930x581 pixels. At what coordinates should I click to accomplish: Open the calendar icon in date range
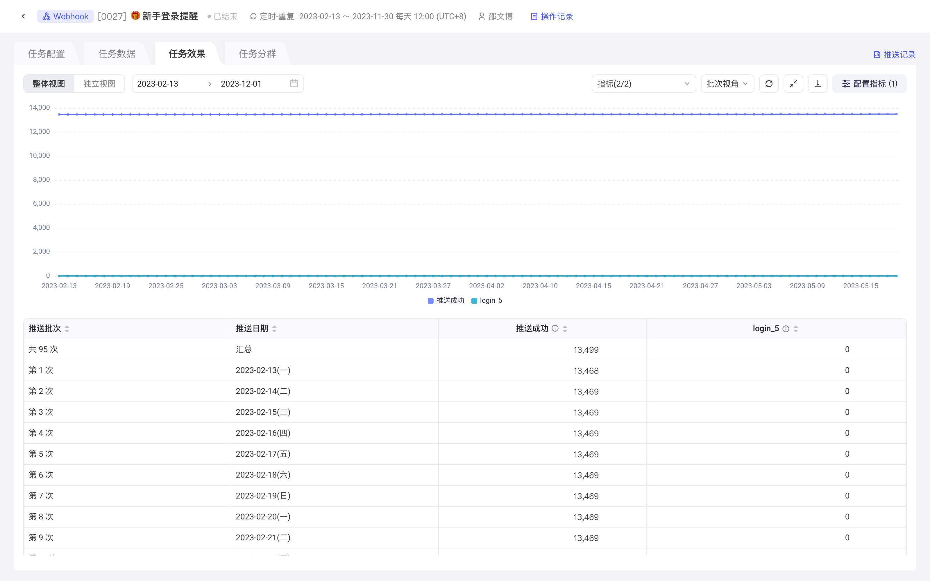pyautogui.click(x=294, y=83)
